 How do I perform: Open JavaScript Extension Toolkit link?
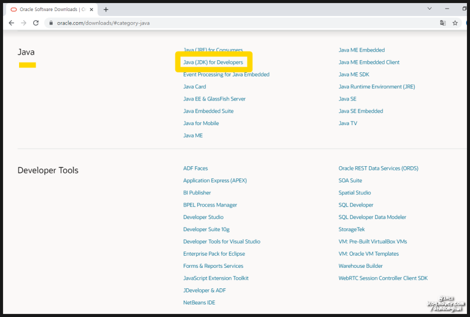[216, 278]
